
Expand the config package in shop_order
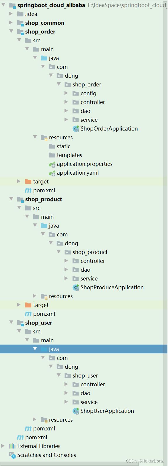[x=66, y=93]
